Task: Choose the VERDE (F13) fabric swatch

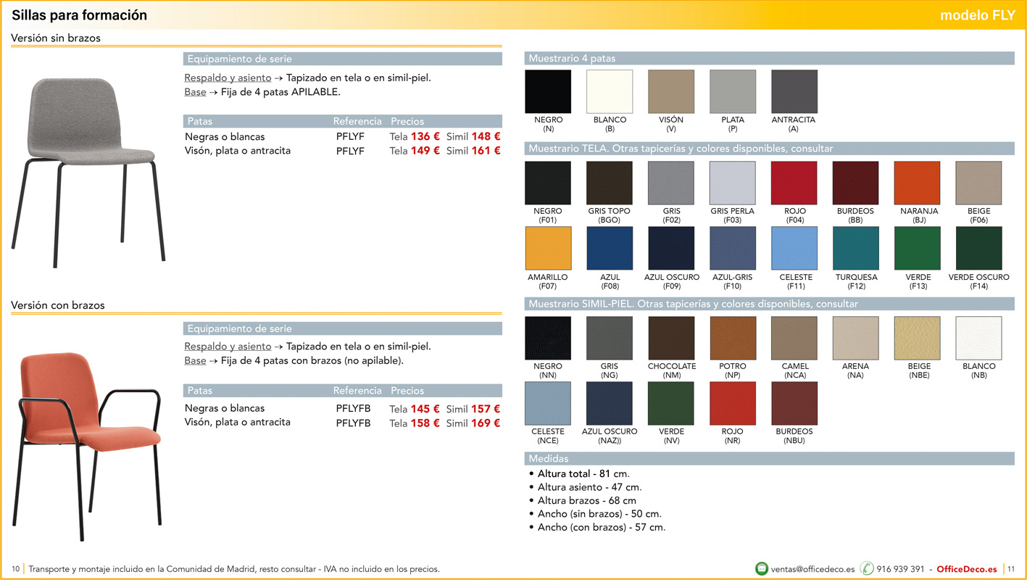Action: tap(918, 249)
